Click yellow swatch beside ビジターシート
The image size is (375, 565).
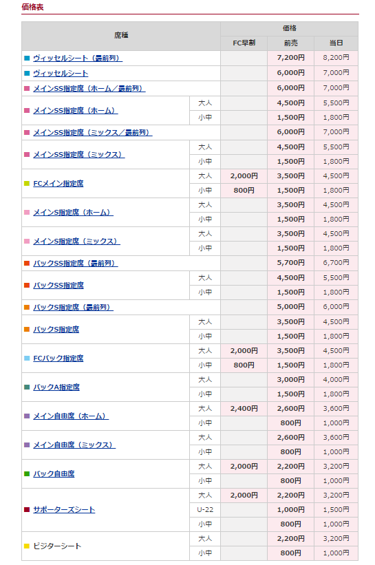(27, 546)
